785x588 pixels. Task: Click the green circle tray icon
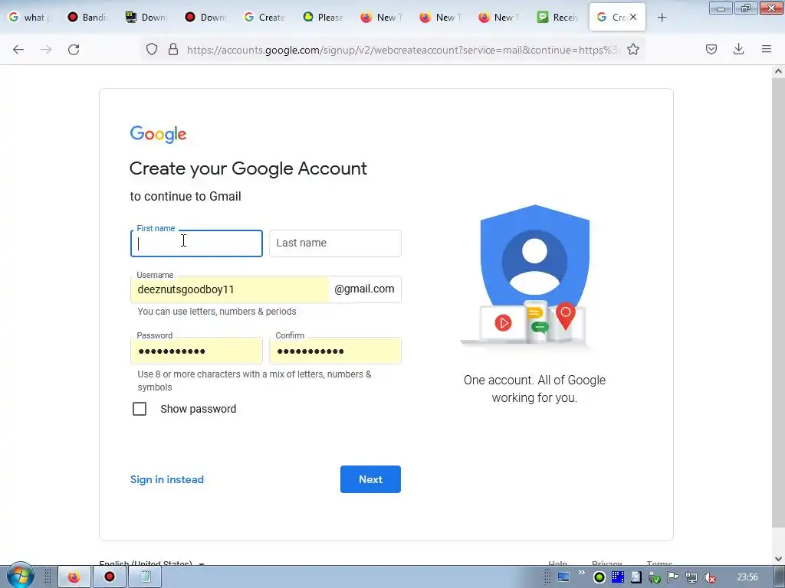click(x=599, y=577)
